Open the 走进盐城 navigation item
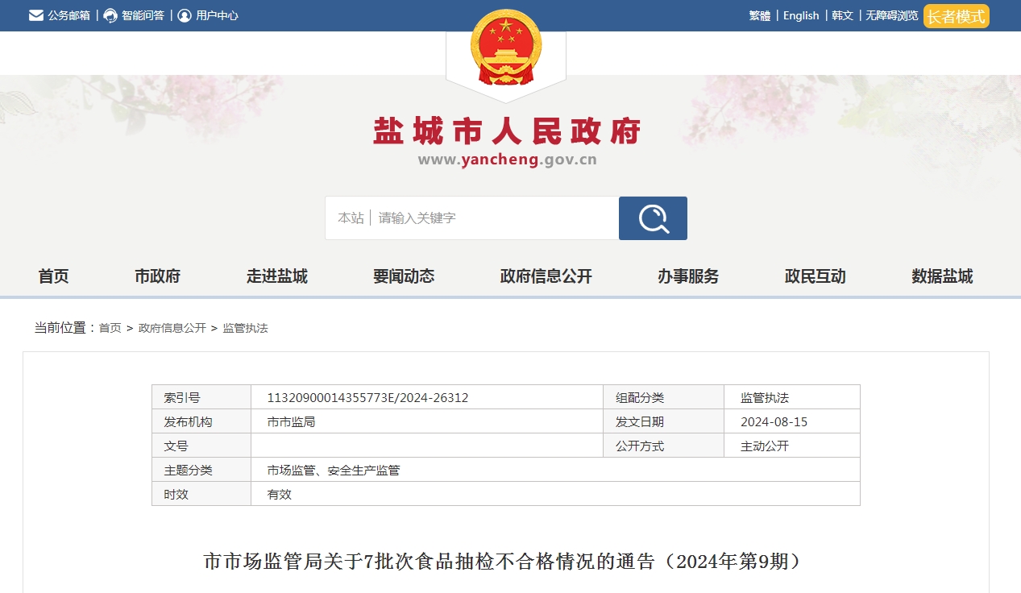Screen dimensions: 1021x593 tap(277, 276)
